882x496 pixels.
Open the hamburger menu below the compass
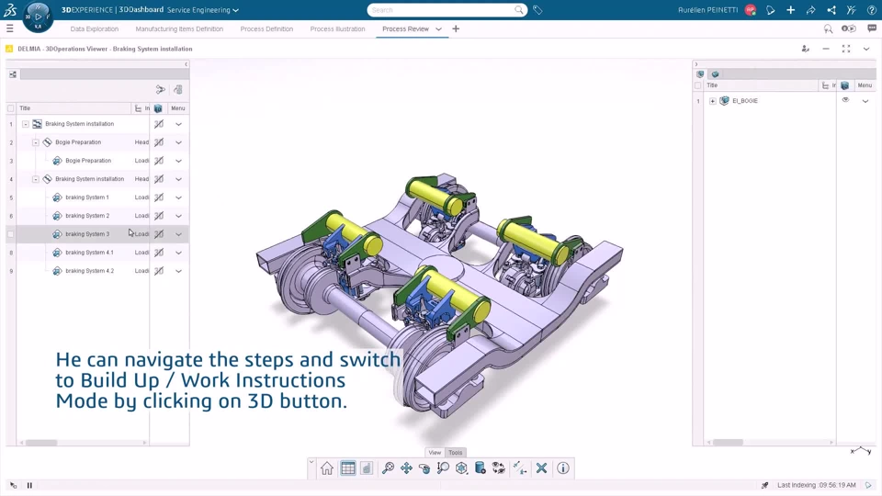[x=9, y=28]
